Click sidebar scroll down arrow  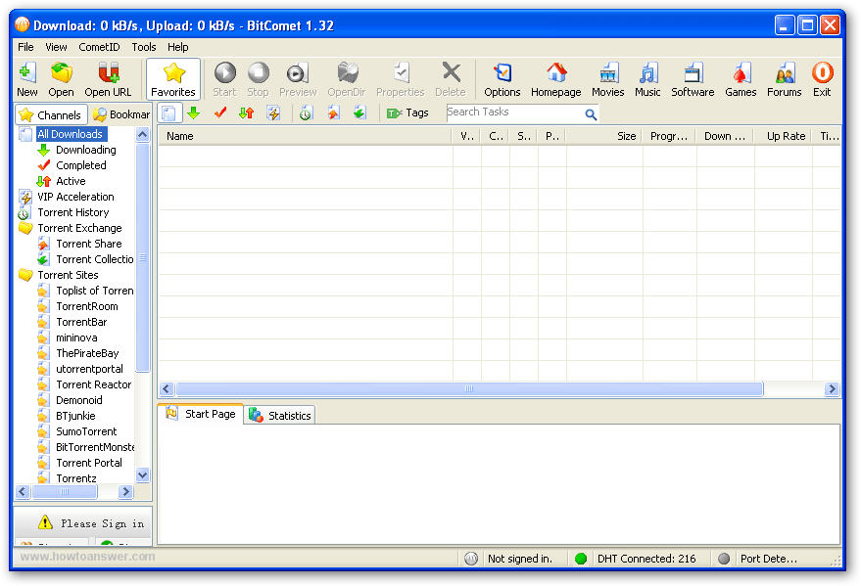point(143,475)
